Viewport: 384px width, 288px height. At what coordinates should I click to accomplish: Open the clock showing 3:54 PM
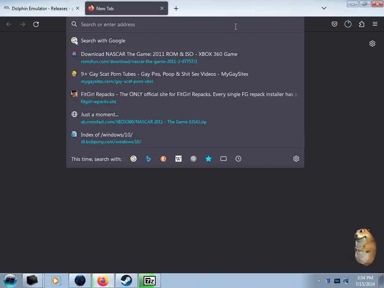click(x=365, y=281)
